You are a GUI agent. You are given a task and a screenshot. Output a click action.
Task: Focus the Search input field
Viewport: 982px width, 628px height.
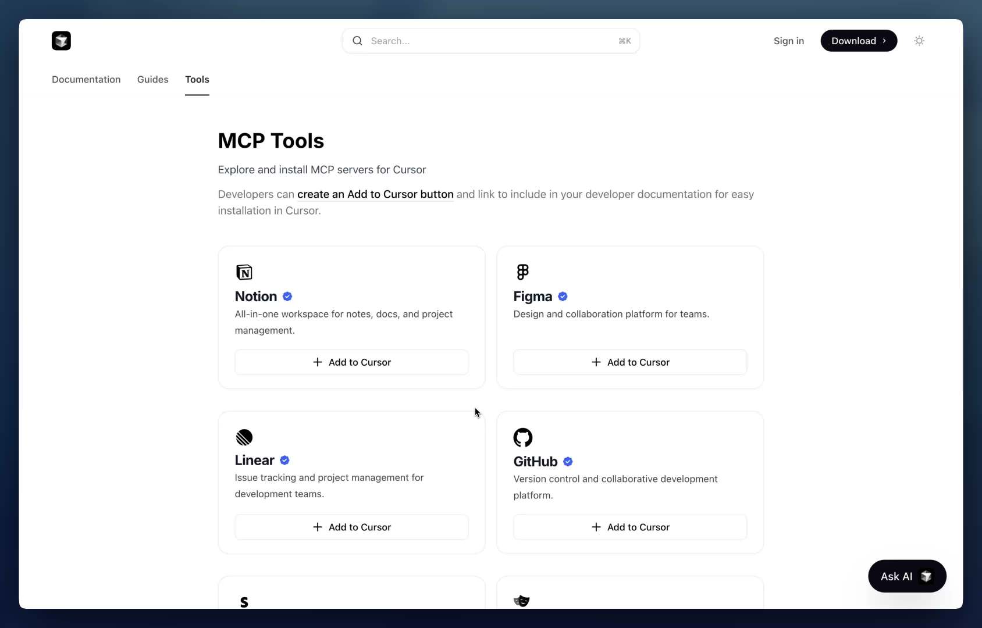coord(490,41)
